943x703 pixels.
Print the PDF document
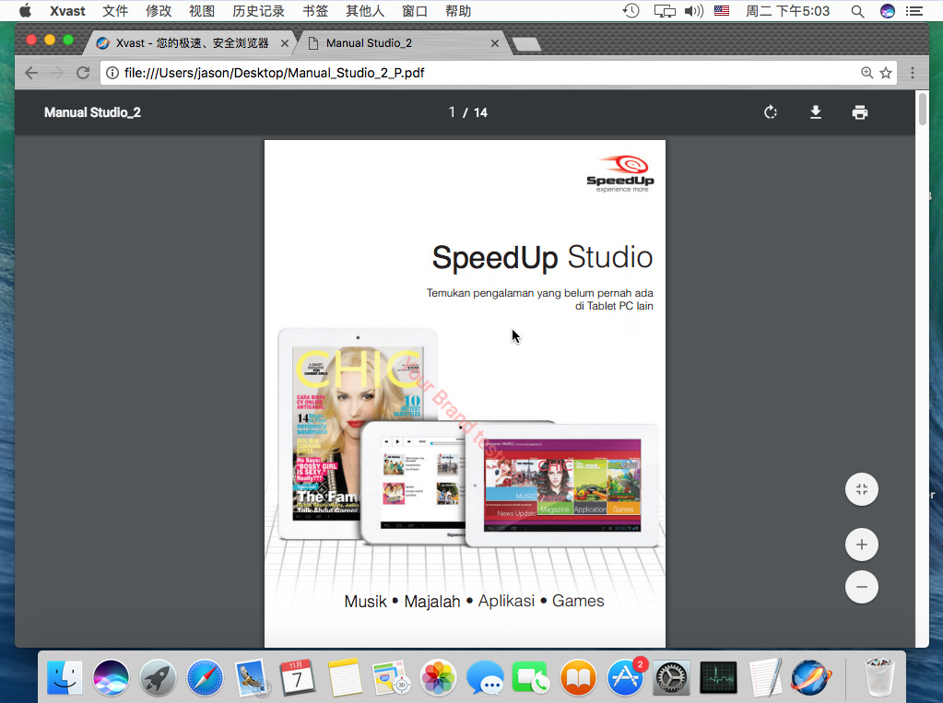859,112
